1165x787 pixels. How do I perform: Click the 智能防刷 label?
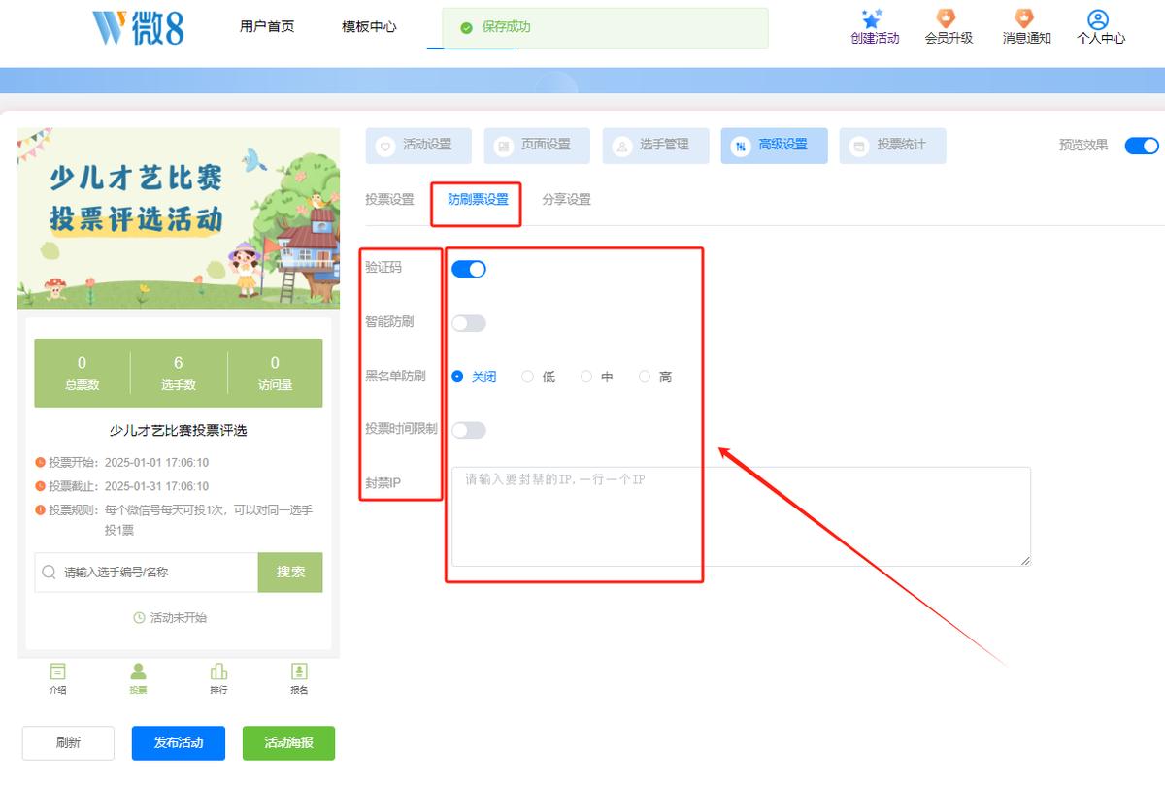pos(389,321)
